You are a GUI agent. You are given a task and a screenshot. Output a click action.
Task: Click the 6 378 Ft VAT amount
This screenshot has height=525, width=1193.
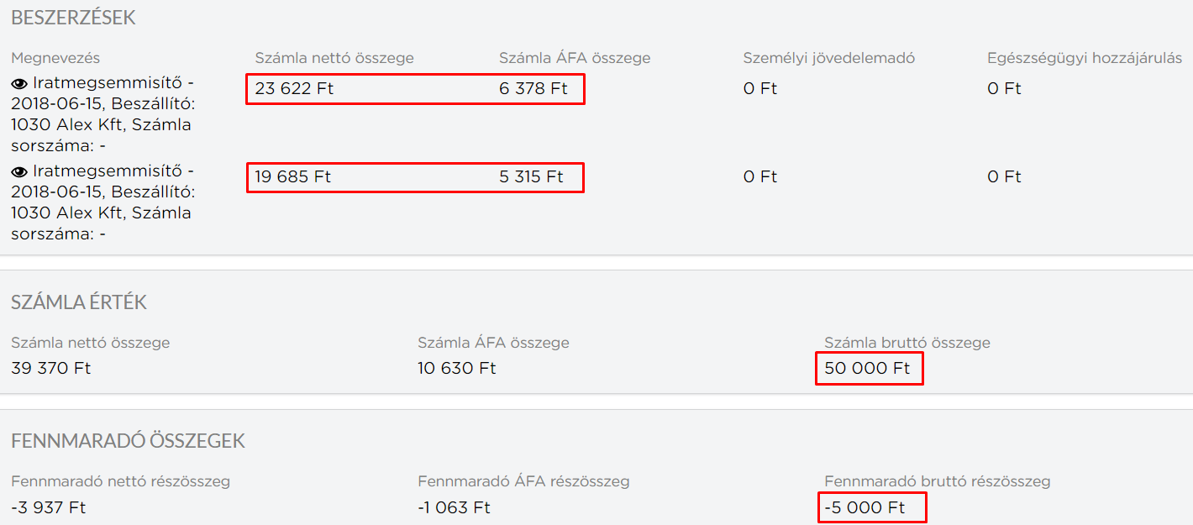coord(533,88)
